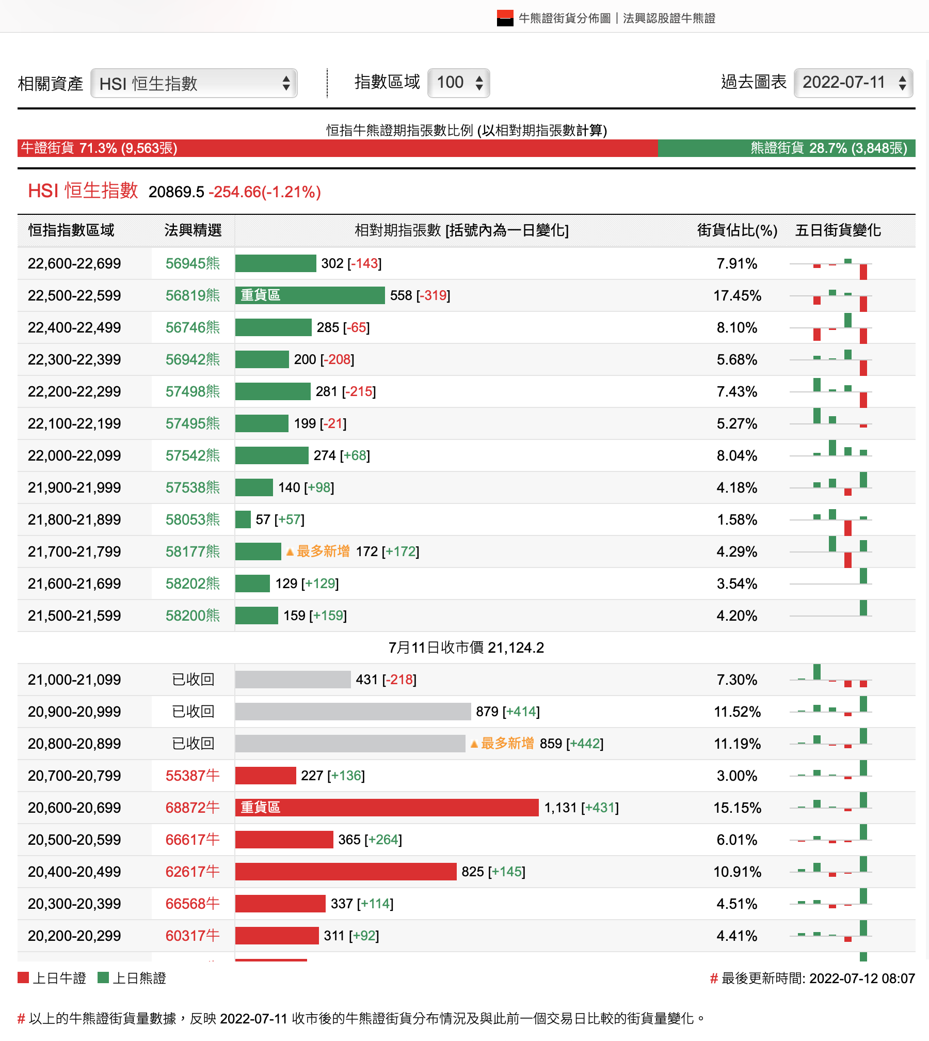Click 已收回 in the 20,900-20,999 row
The height and width of the screenshot is (1041, 929).
click(193, 712)
